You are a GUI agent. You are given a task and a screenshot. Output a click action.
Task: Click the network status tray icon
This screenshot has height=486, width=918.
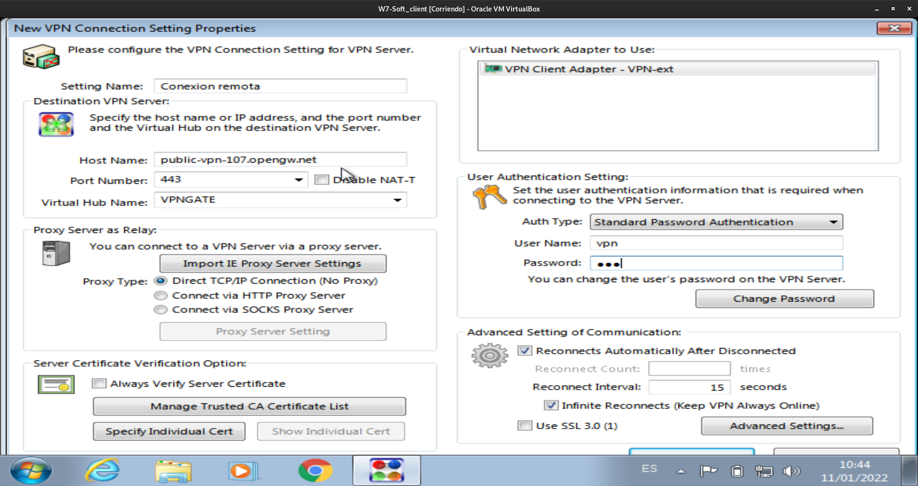pos(764,471)
